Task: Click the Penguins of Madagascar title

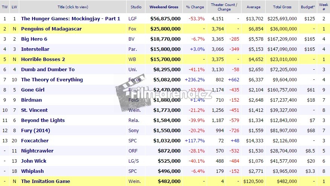Action: pos(51,29)
